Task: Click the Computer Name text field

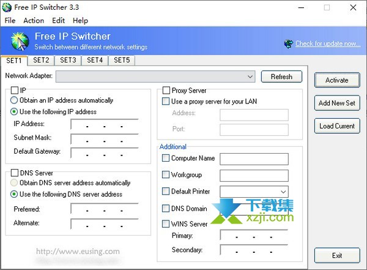Action: [x=254, y=159]
